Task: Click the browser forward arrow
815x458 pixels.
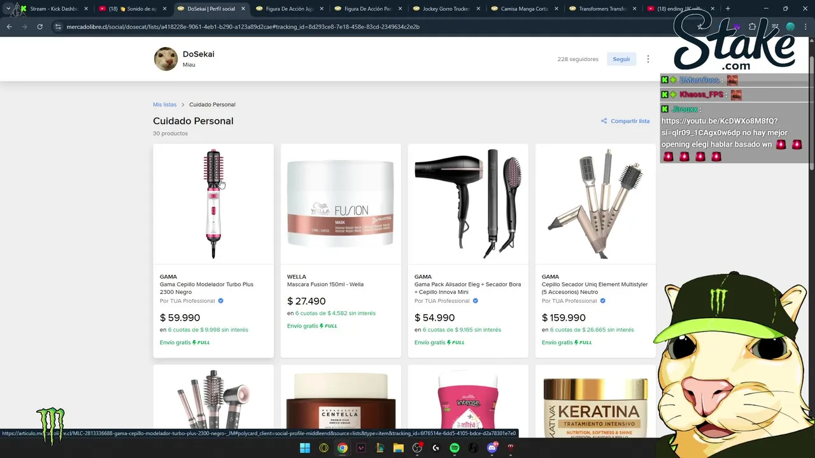Action: coord(24,27)
